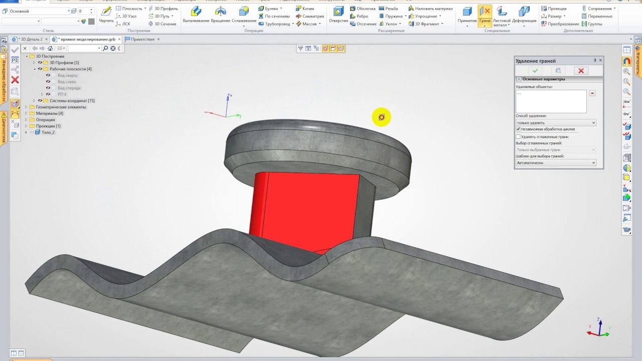This screenshot has height=361, width=642.
Task: Click the Оболочка shell command
Action: [x=362, y=9]
